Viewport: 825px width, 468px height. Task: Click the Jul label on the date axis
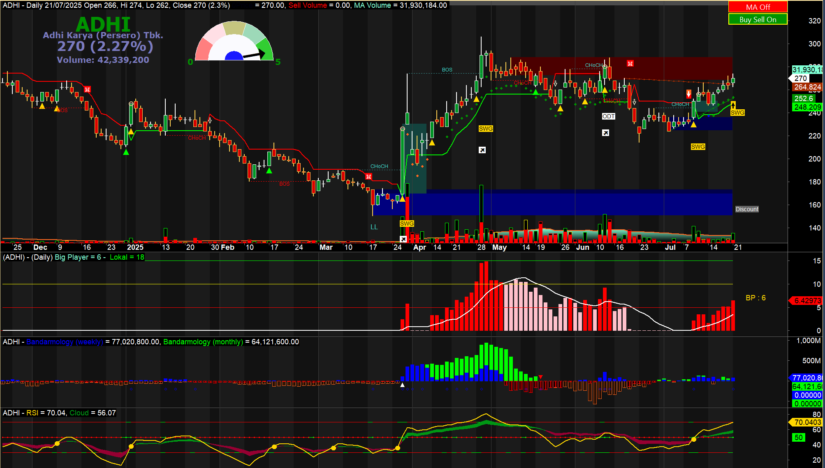point(670,247)
